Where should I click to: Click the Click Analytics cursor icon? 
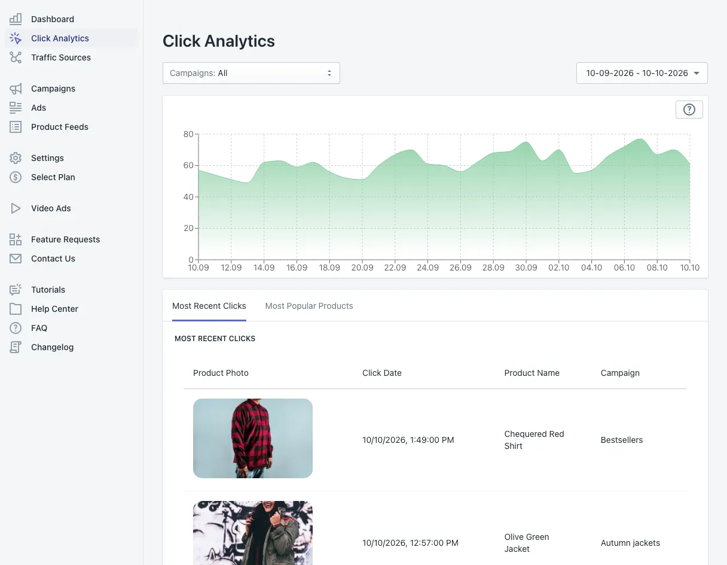pyautogui.click(x=16, y=38)
